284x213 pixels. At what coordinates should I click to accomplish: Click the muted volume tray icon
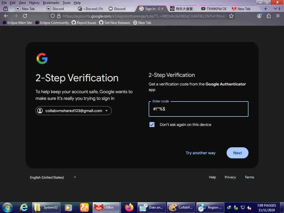(249, 208)
